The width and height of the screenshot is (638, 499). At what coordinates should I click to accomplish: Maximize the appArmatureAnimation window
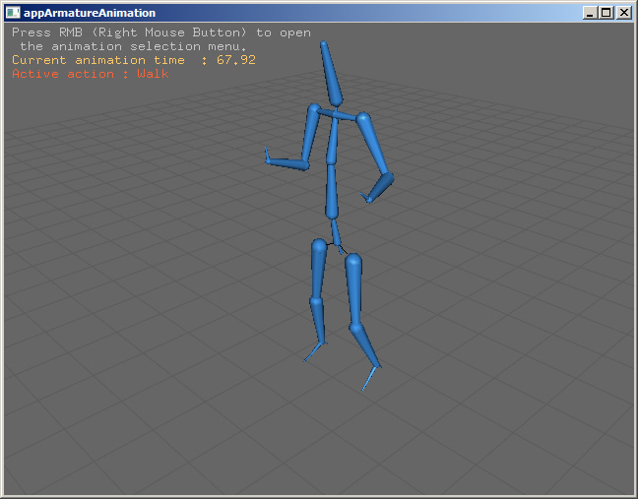coord(606,13)
